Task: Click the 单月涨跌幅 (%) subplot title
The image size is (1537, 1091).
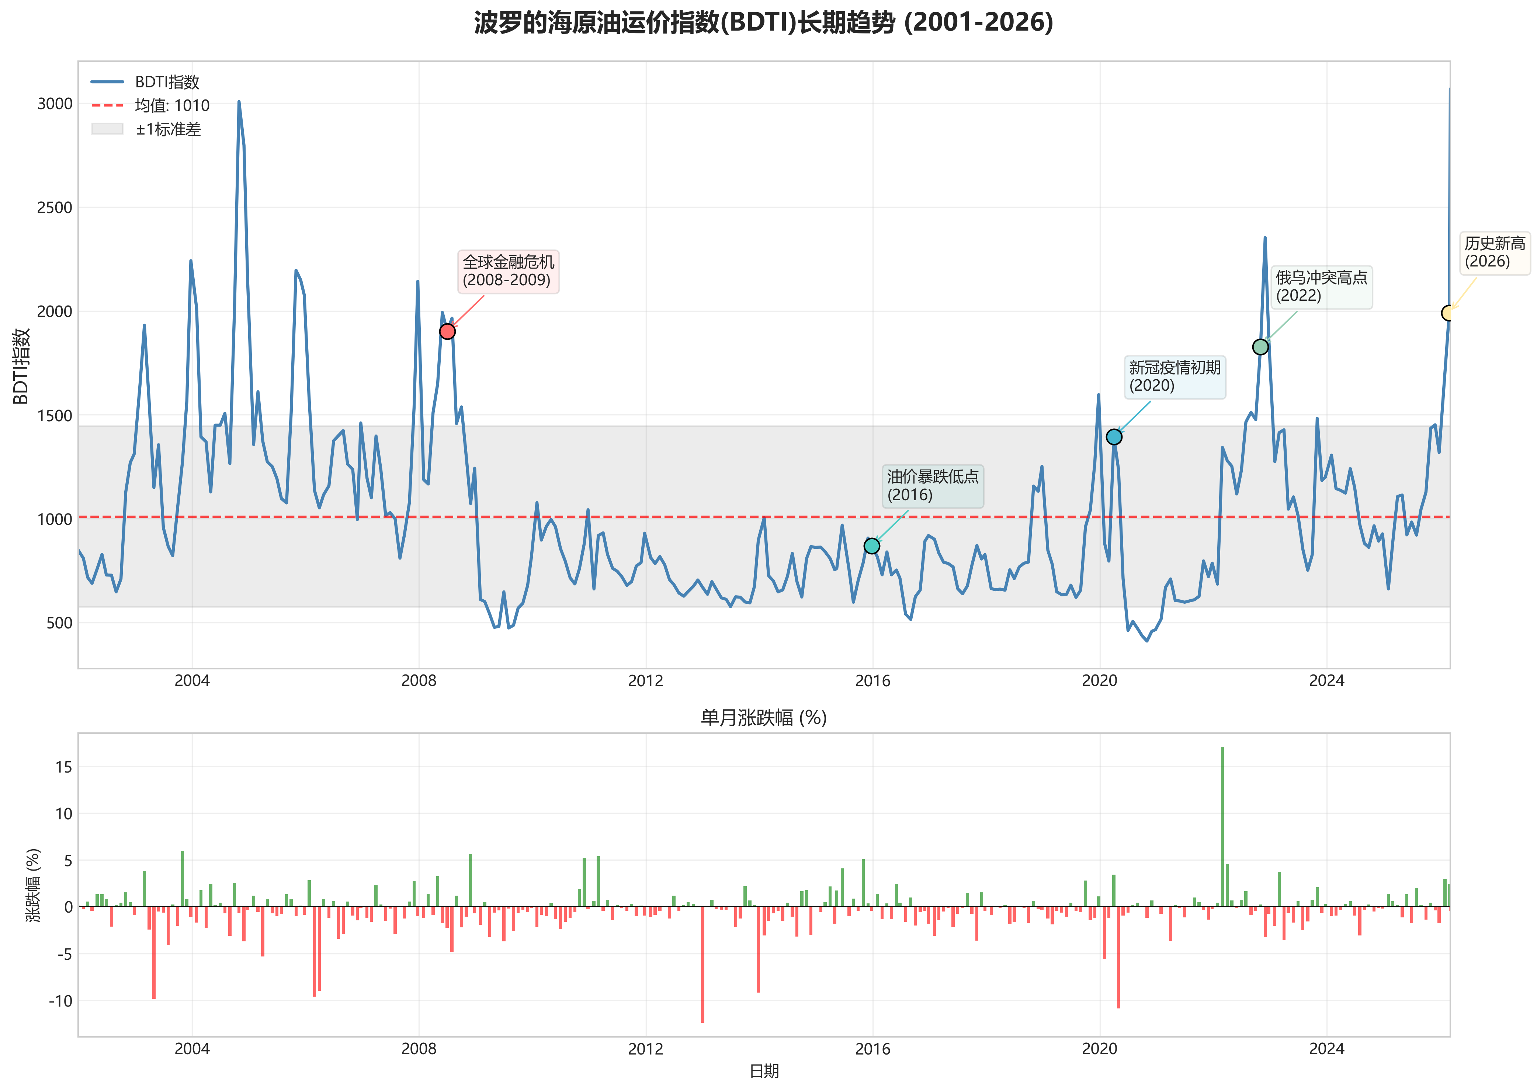Action: click(x=763, y=718)
